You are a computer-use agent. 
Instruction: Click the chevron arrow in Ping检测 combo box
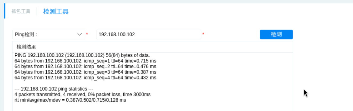point(80,35)
